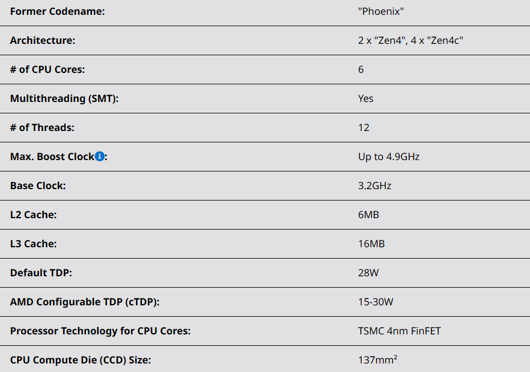530x372 pixels.
Task: Select the # of CPU Cores label
Action: pyautogui.click(x=48, y=70)
